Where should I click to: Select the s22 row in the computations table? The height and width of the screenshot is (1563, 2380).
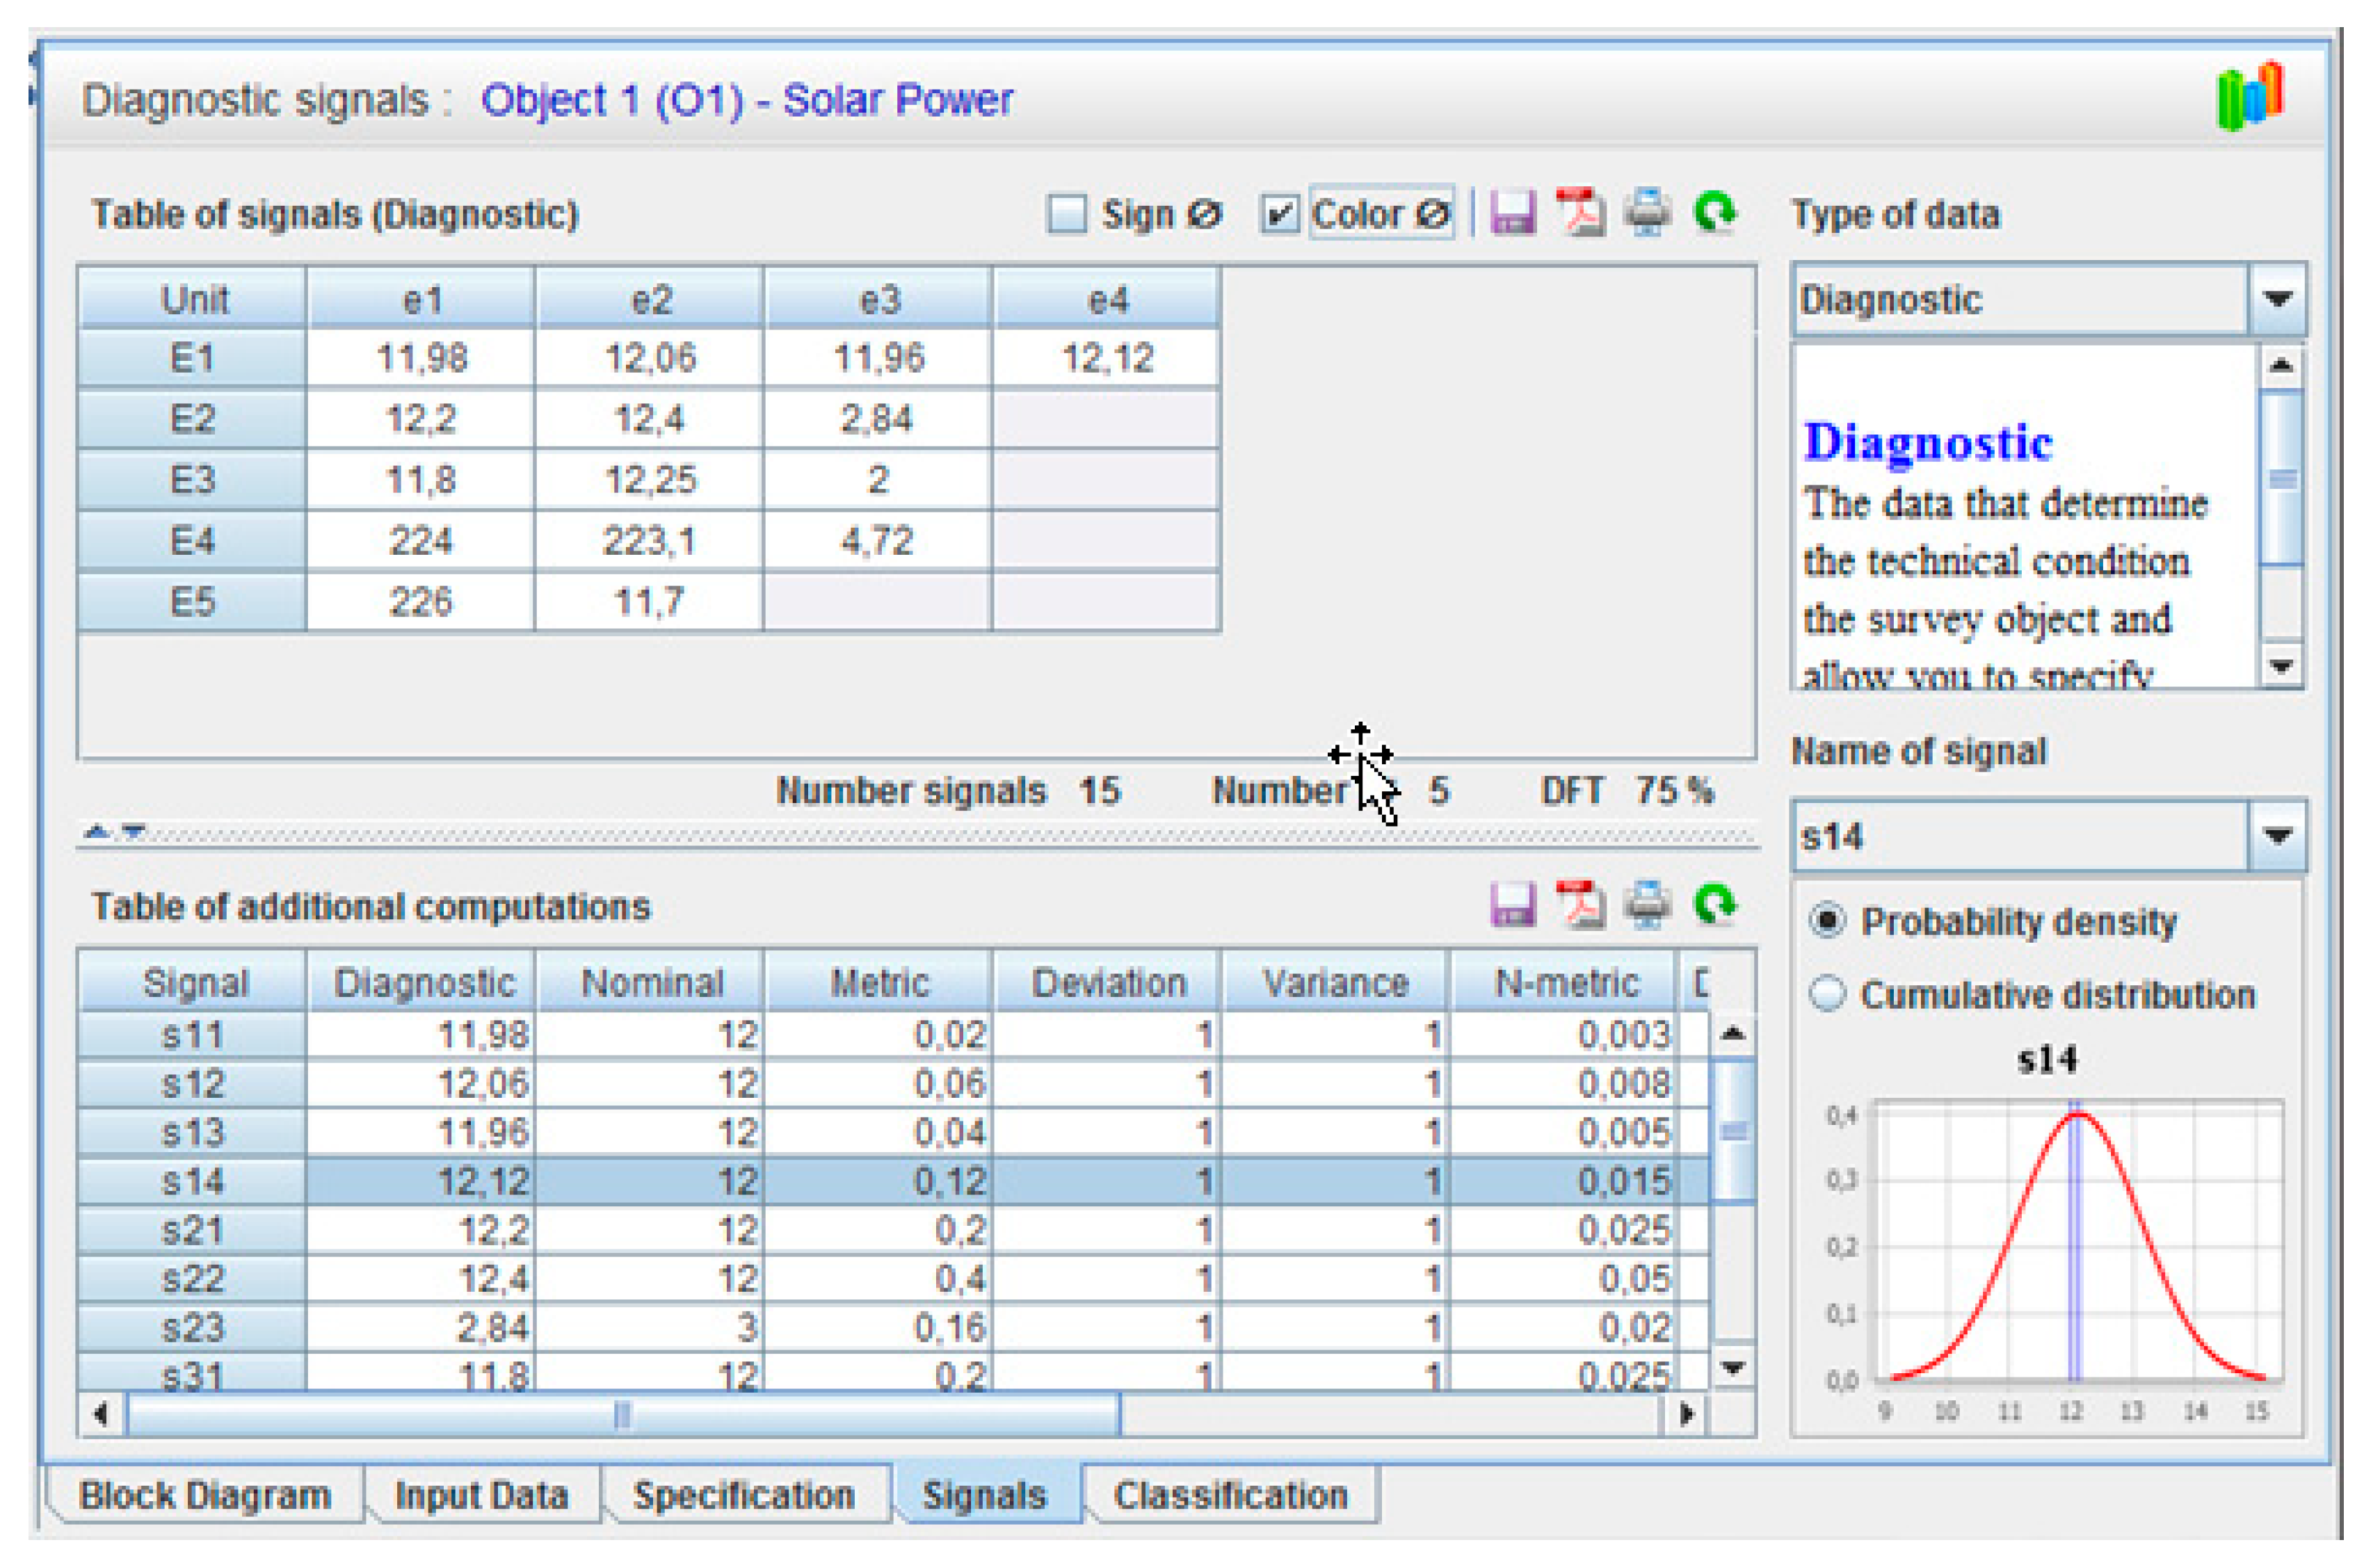193,1279
